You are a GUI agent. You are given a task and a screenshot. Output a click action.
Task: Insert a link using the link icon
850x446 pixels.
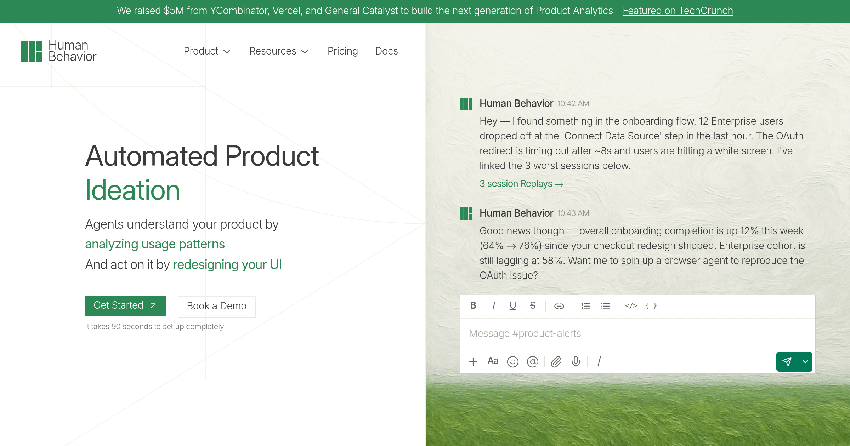tap(559, 306)
